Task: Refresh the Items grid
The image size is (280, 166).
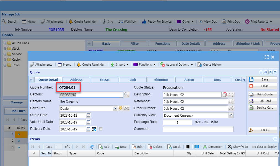Action: [x=92, y=147]
